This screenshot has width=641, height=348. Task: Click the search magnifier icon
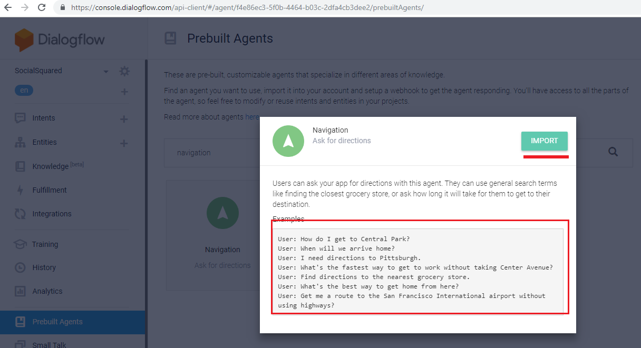pyautogui.click(x=613, y=152)
